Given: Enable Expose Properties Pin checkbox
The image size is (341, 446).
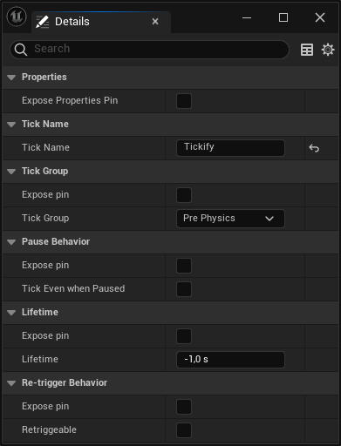Looking at the screenshot, I should pos(184,101).
